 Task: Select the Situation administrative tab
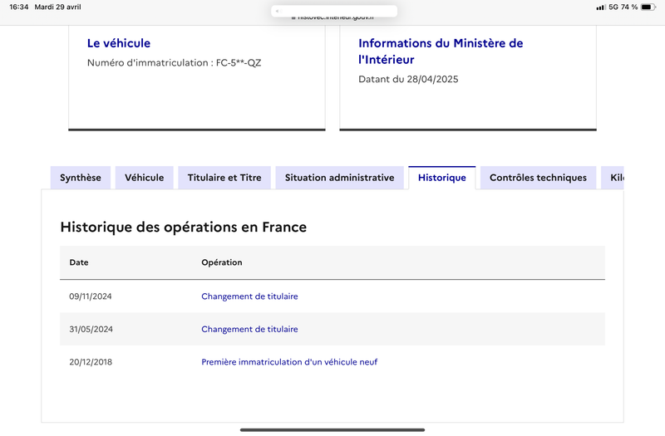340,178
